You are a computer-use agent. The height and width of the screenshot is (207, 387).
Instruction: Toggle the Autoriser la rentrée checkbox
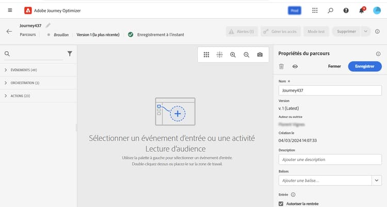tap(281, 204)
